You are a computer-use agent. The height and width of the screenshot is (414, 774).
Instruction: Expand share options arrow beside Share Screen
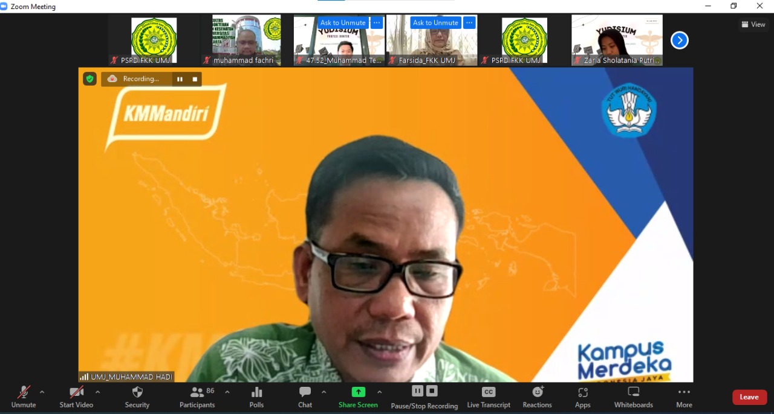click(x=379, y=392)
